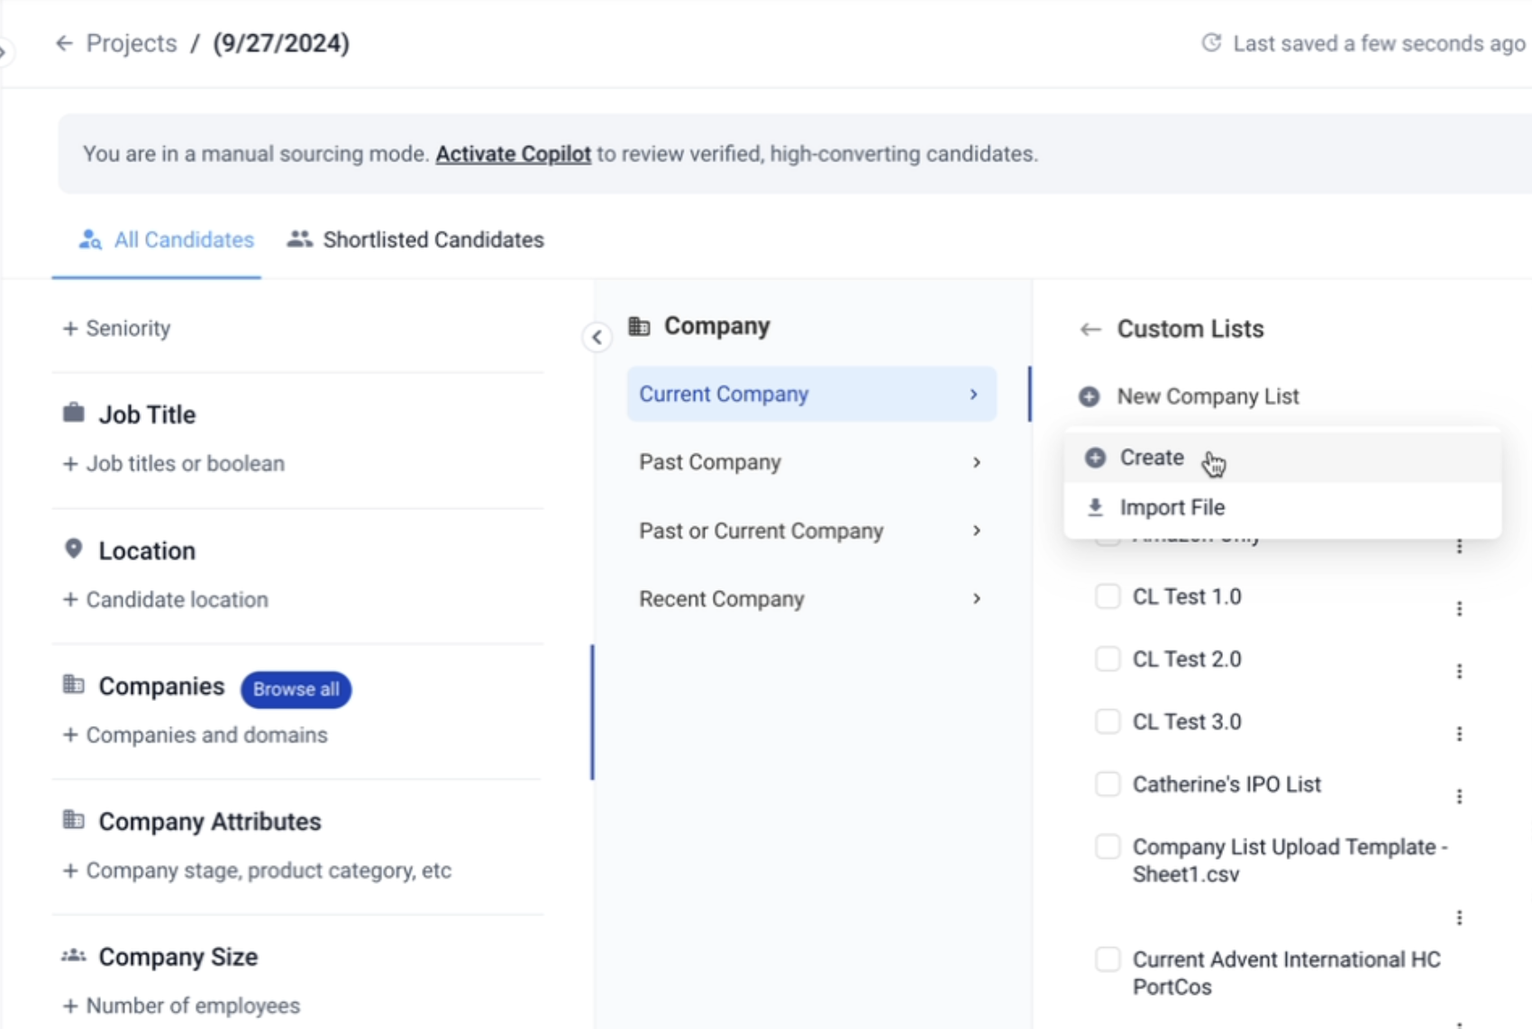Click the back arrow next to Projects
This screenshot has width=1532, height=1029.
(x=64, y=43)
